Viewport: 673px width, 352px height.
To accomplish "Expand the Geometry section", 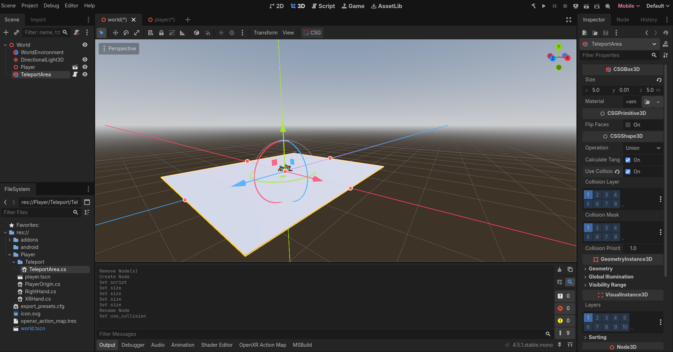I will 600,269.
